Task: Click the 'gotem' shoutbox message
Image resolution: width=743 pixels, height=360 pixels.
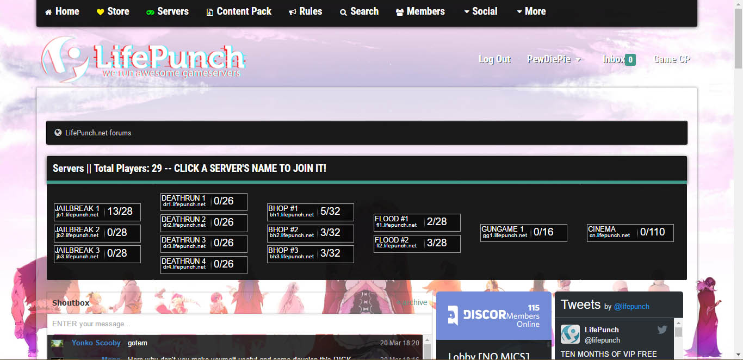Action: tap(138, 343)
